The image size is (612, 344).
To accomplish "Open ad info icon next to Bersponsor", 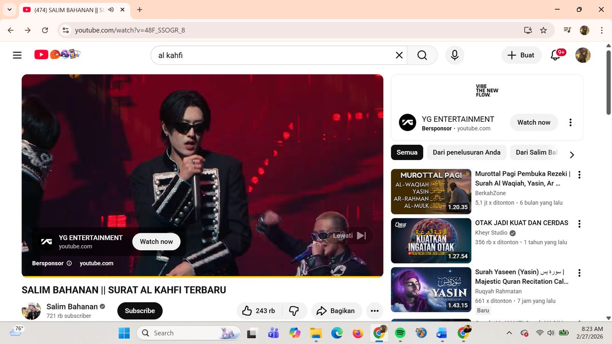I will tap(69, 263).
